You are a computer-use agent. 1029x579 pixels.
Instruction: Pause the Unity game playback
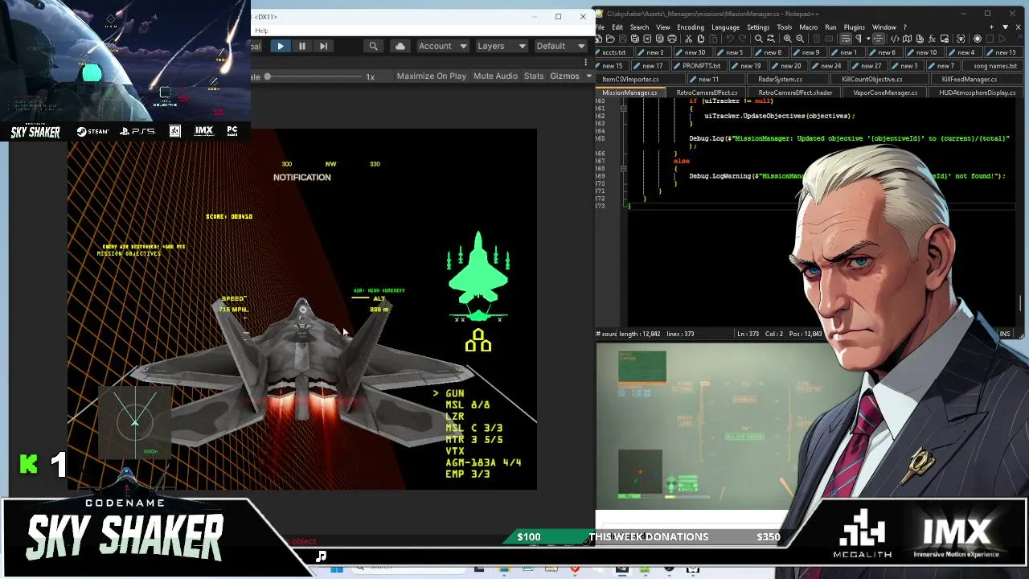[301, 47]
